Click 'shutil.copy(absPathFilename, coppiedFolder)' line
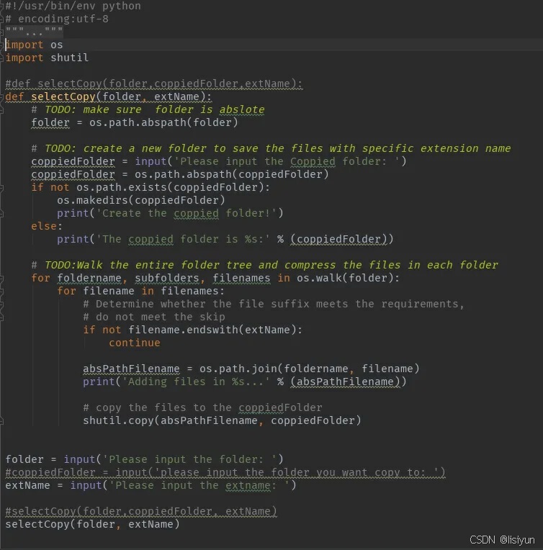Screen dimensions: 543x550 click(222, 421)
